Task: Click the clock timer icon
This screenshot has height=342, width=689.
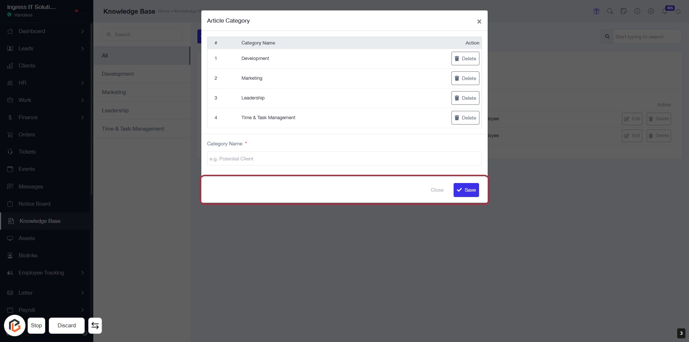Action: 637,11
